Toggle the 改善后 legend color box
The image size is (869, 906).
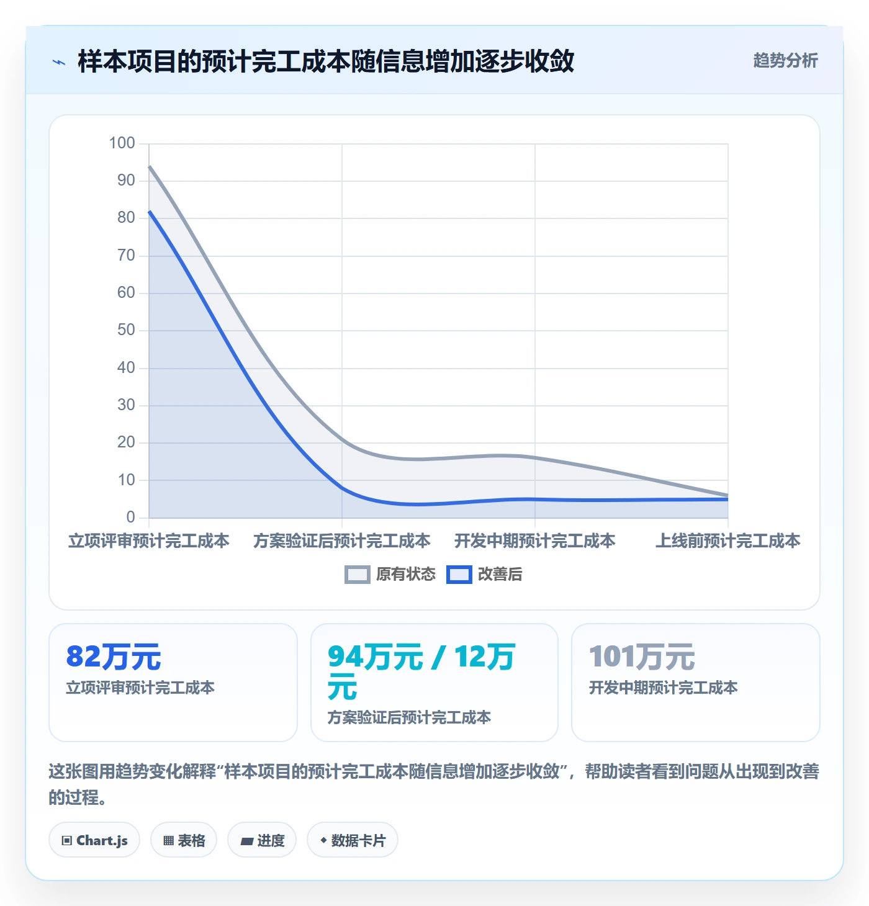coord(459,575)
